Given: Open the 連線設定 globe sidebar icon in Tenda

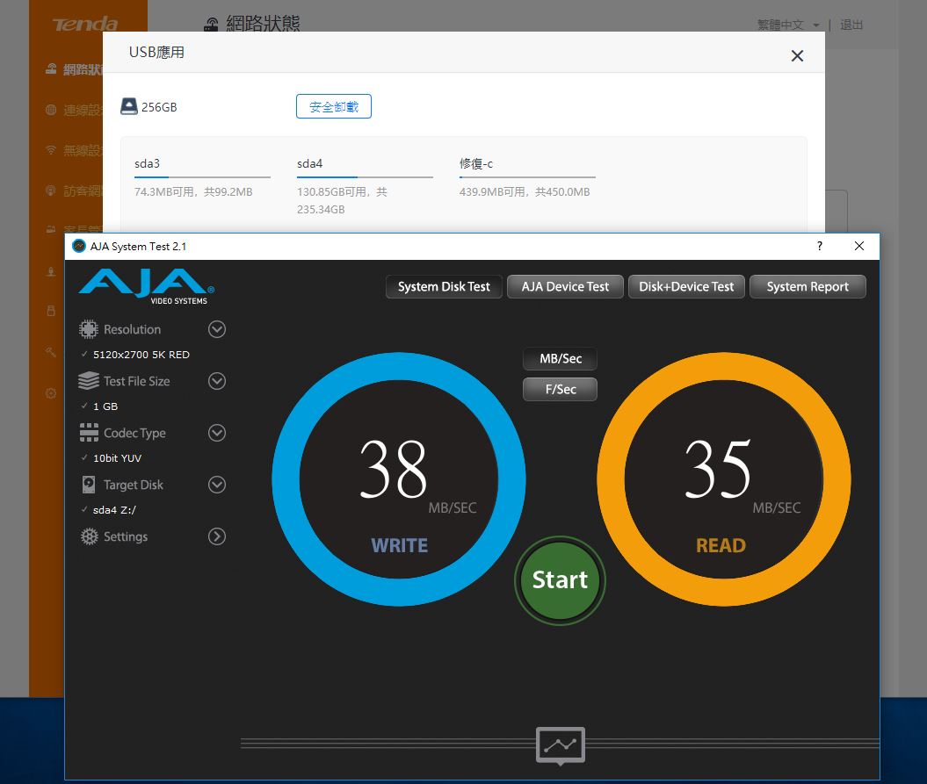Looking at the screenshot, I should pos(51,110).
